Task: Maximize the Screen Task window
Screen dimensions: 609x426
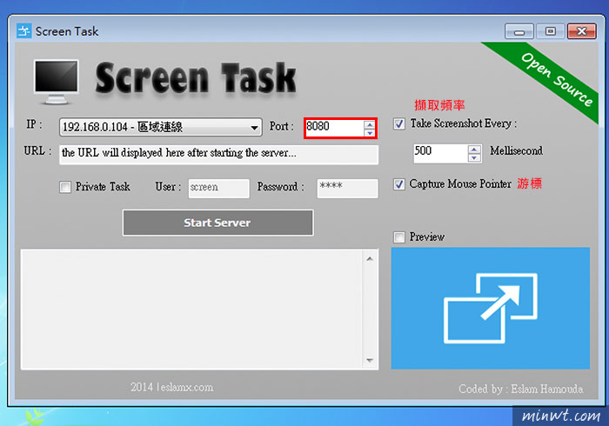Action: coord(551,31)
